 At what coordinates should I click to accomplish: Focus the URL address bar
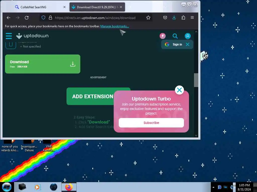pos(95,18)
